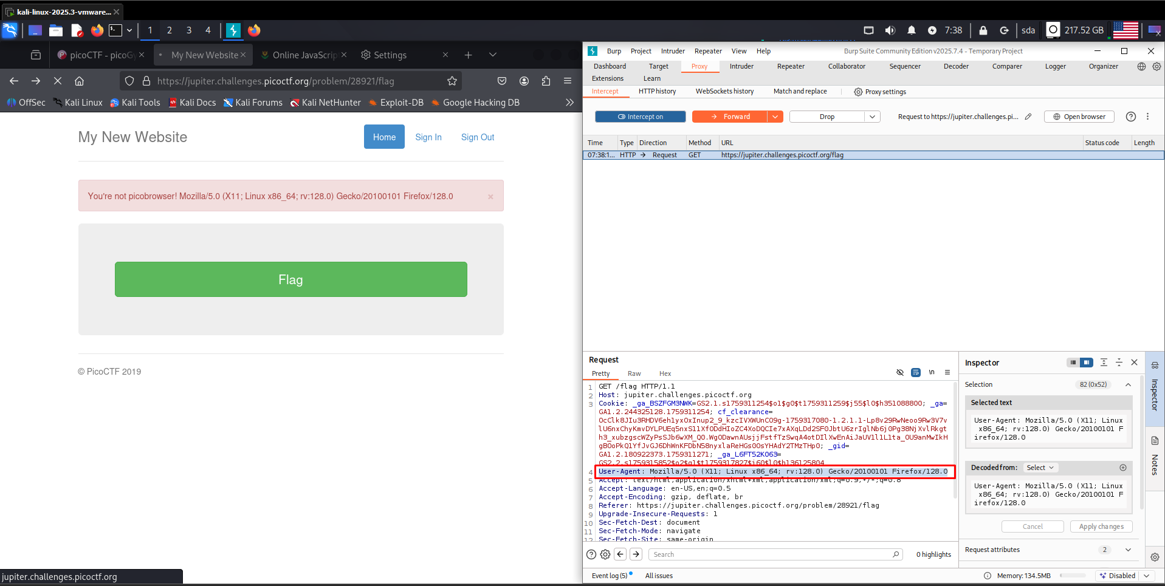Stop loading page in Firefox

pos(58,81)
